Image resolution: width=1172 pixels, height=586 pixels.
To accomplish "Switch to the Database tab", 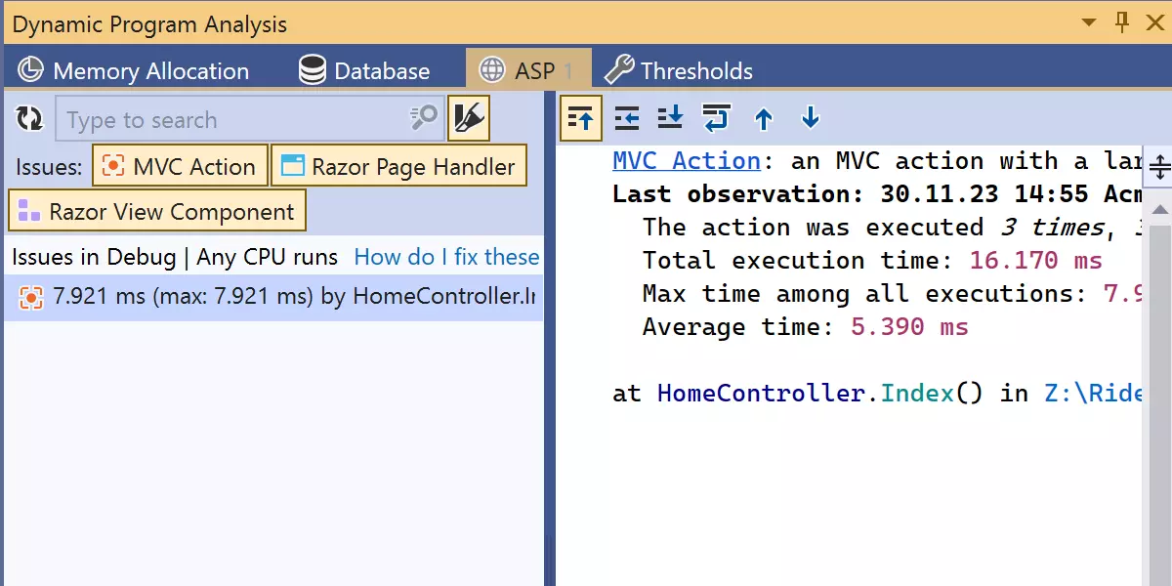I will point(364,71).
